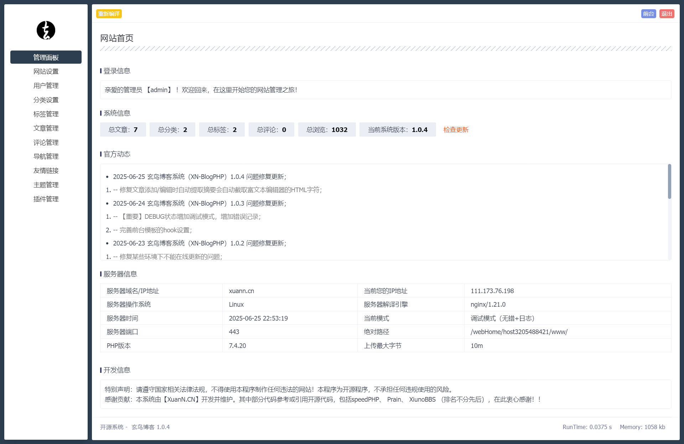Click the 服务器域名/IP地址 label cell
The height and width of the screenshot is (444, 684).
[161, 291]
